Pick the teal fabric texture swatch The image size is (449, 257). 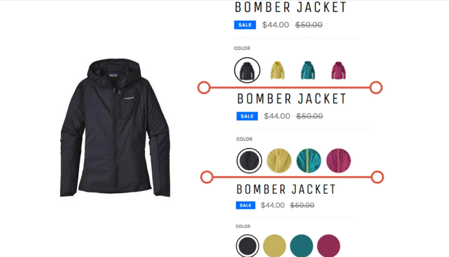[309, 160]
